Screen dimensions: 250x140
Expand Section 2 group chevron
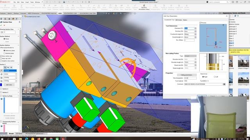click(18, 89)
